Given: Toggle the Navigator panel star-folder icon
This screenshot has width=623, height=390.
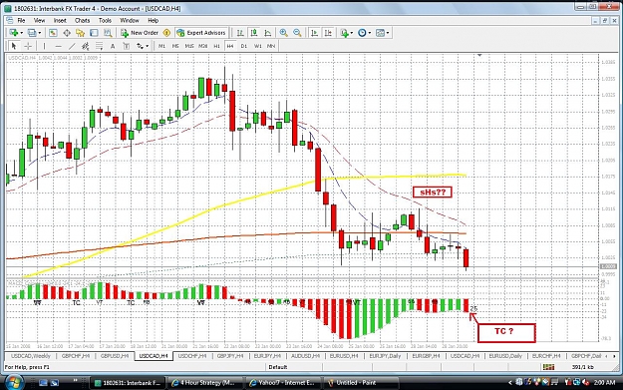Looking at the screenshot, I should (x=81, y=33).
